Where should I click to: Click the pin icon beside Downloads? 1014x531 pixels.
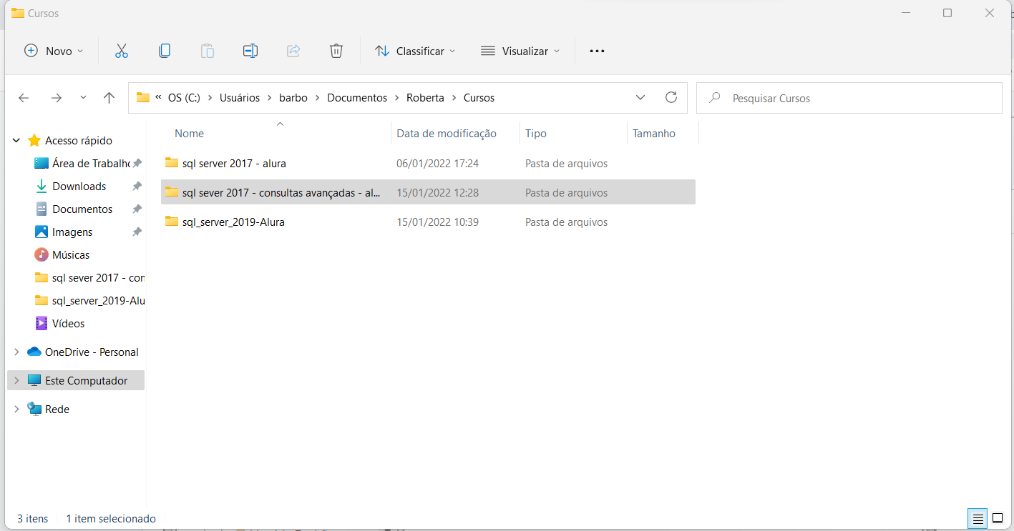click(x=137, y=186)
